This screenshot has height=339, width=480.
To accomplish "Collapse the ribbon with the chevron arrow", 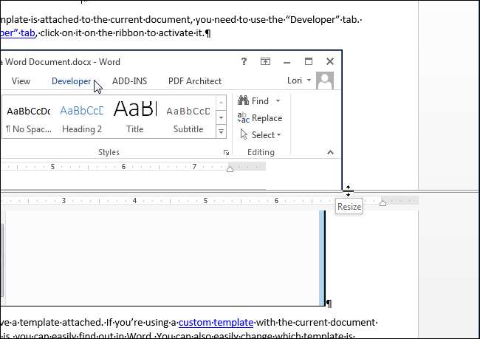I will (x=330, y=152).
